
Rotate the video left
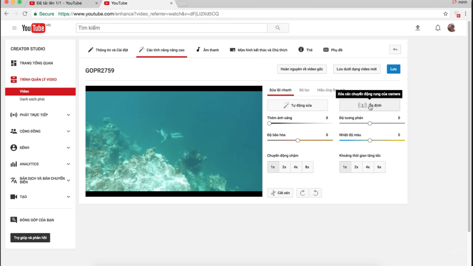(x=315, y=193)
